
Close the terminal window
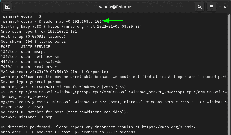(x=225, y=7)
